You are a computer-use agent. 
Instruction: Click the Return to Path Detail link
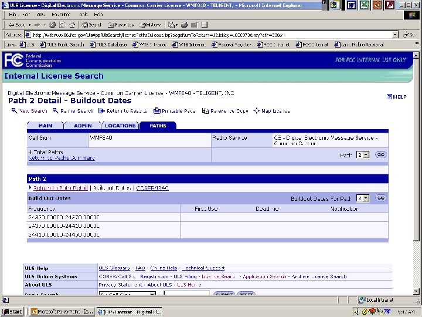coord(60,188)
